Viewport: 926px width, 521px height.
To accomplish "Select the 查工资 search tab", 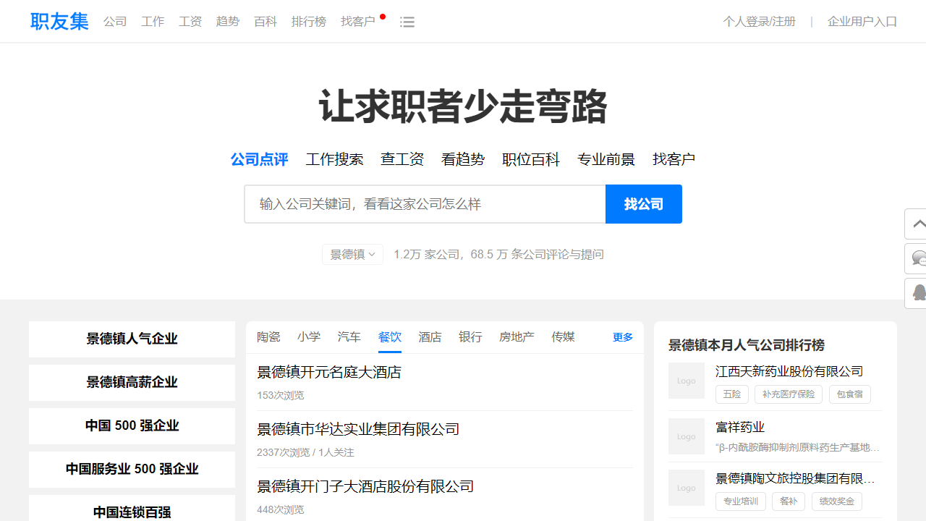I will click(x=402, y=159).
